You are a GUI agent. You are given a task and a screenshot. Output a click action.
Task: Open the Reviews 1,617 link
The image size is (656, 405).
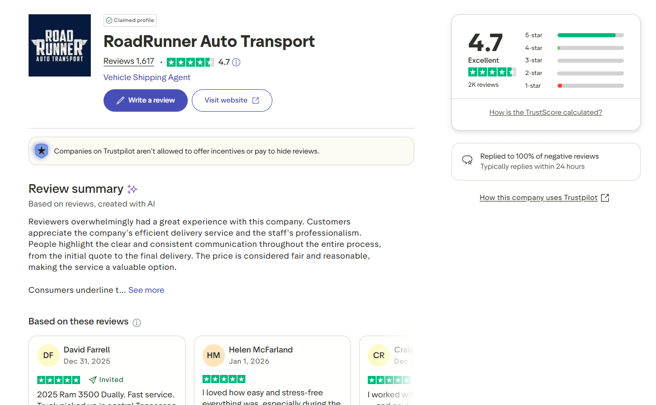(129, 61)
